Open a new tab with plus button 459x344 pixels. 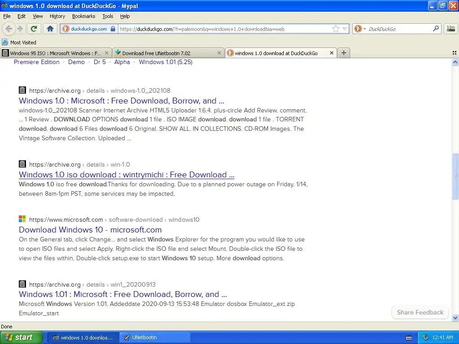click(344, 53)
